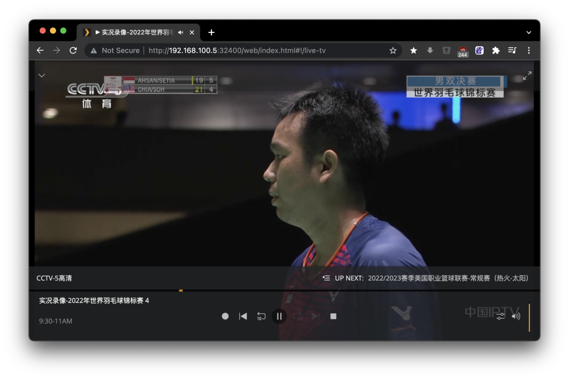The image size is (569, 379).
Task: Open Chrome three-dot menu
Action: tap(529, 50)
